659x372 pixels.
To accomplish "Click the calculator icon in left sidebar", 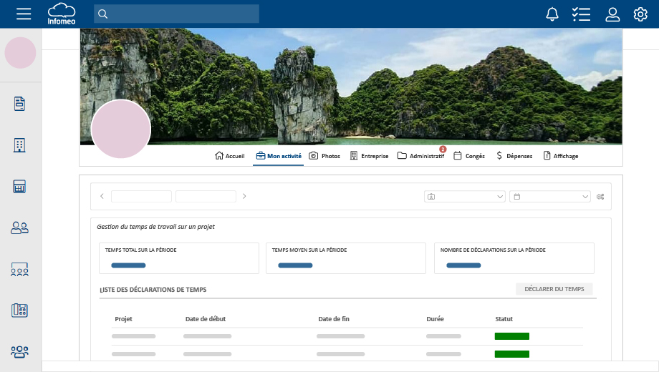I will (20, 187).
